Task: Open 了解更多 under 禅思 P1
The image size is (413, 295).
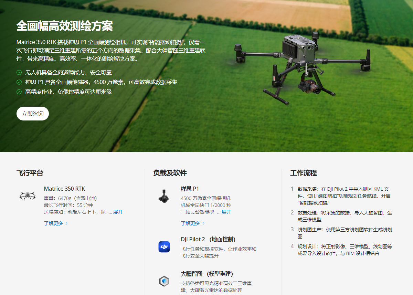Action: tap(190, 223)
